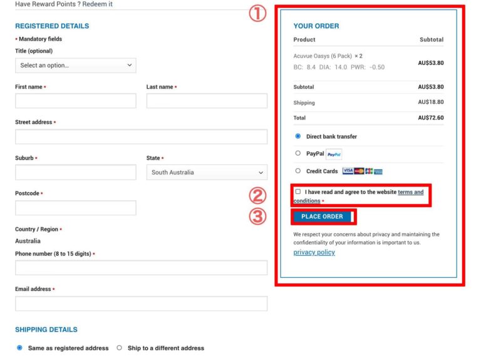Click the AU$18.80 shipping cost
The image size is (481, 359).
[431, 102]
